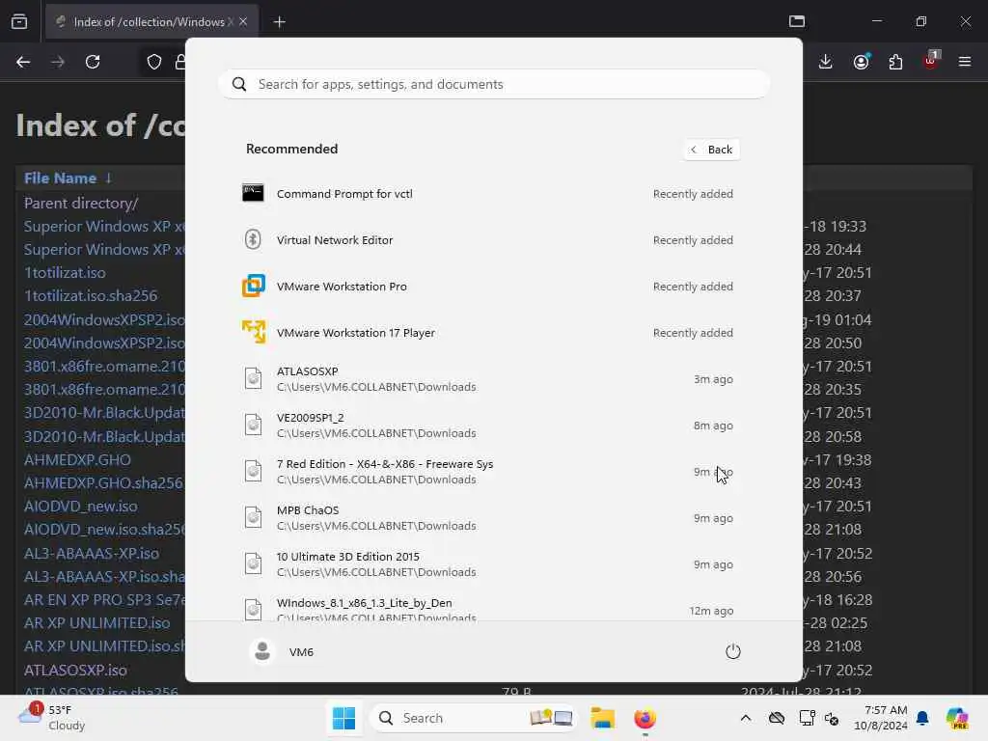Open the AIODVD_new.iso link
The height and width of the screenshot is (741, 988).
coord(81,507)
